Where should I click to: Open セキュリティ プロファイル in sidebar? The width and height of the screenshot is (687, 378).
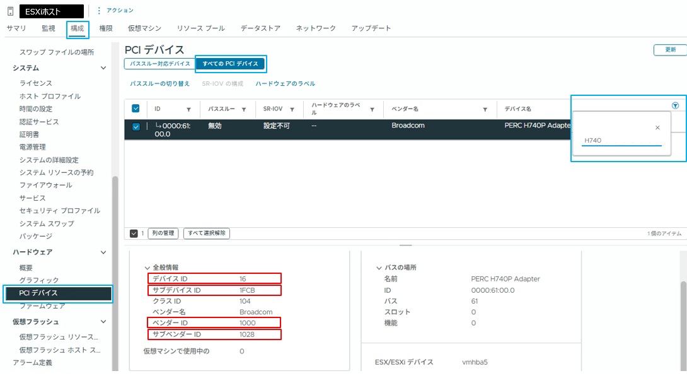click(60, 211)
